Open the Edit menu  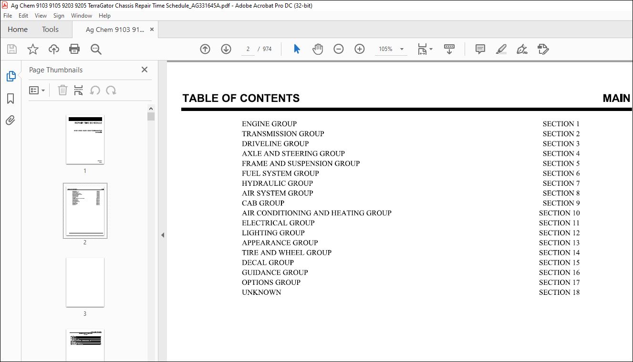tap(23, 16)
